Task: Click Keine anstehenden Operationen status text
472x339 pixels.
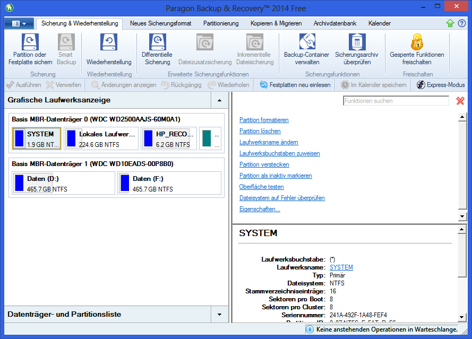Action: coord(387,329)
